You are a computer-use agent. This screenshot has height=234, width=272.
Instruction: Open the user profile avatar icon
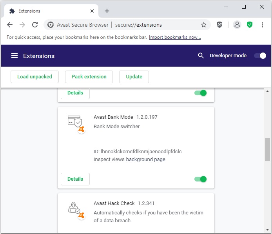(x=237, y=25)
